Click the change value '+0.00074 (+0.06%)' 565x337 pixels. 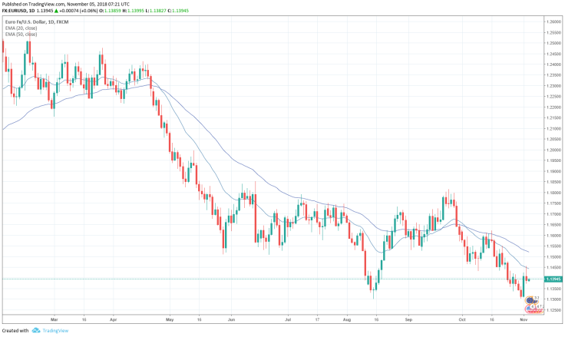(x=78, y=11)
